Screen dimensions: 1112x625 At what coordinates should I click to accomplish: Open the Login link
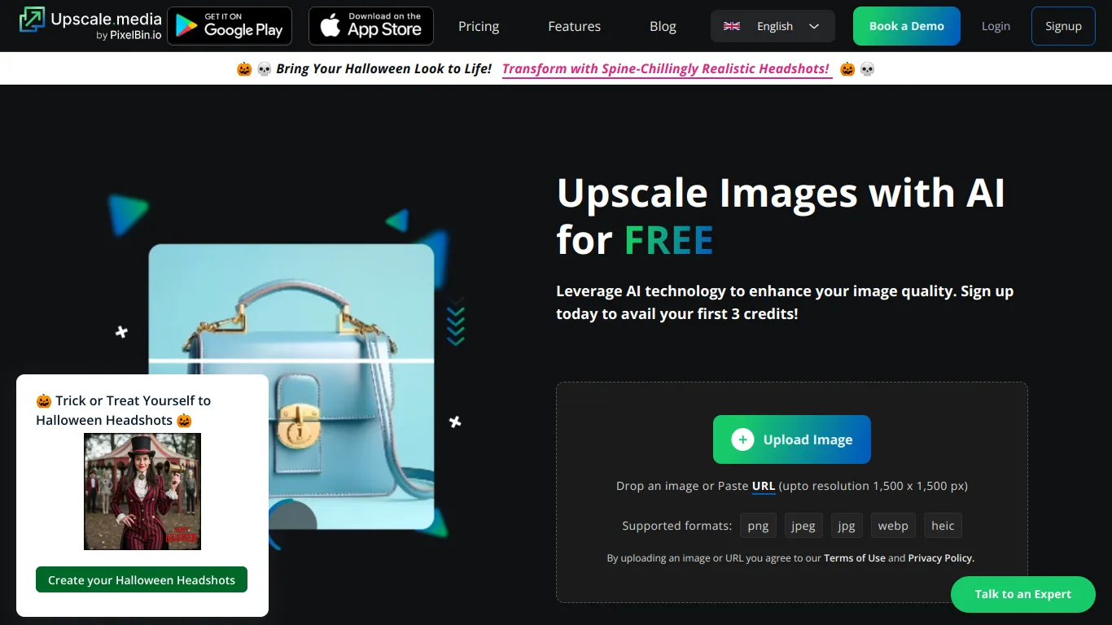(996, 26)
